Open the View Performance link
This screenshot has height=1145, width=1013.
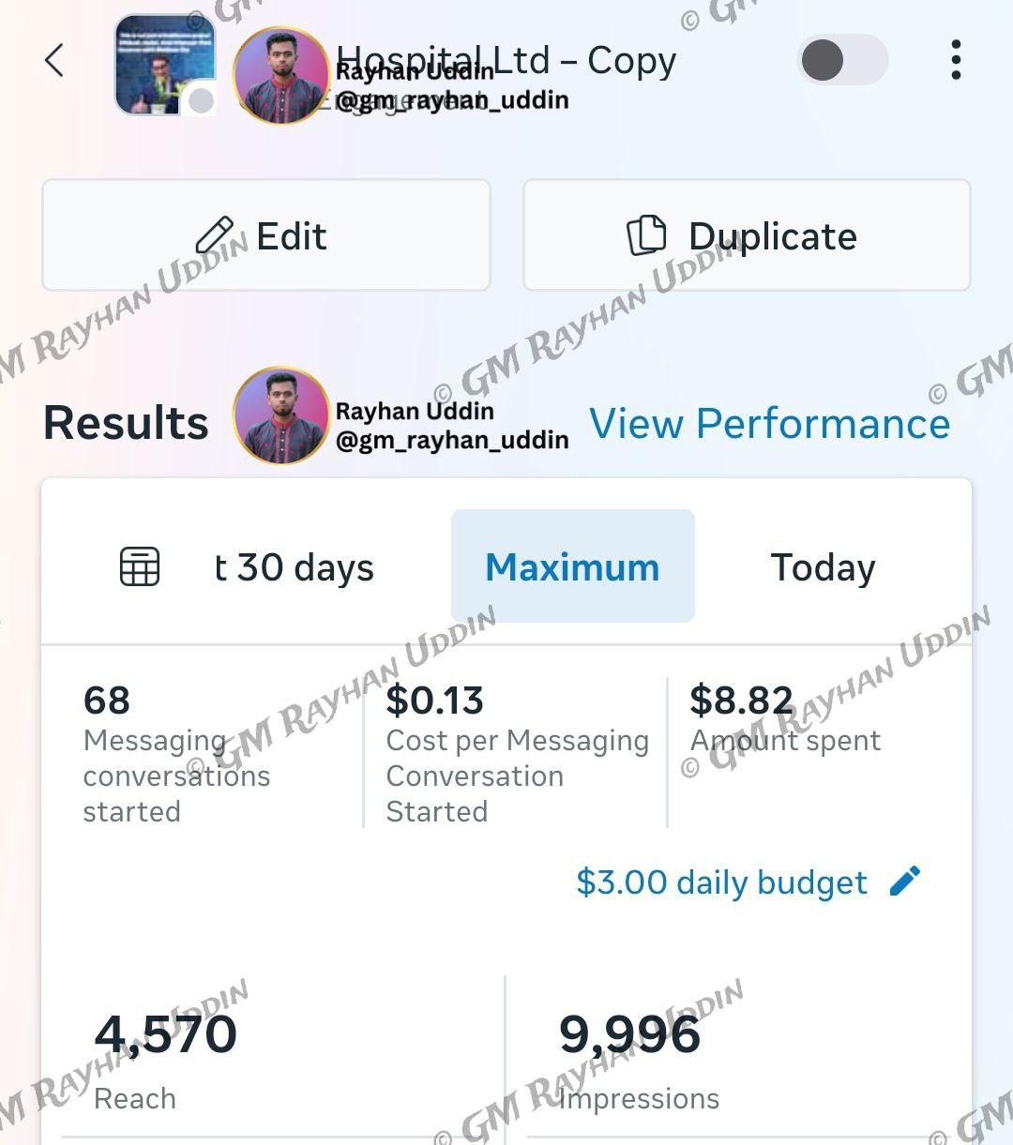click(769, 423)
